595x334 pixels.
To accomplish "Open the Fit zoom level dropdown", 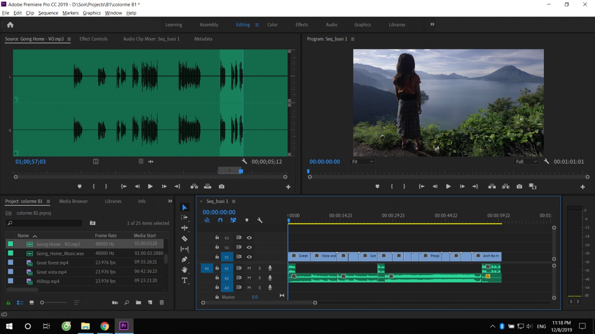I will (363, 161).
